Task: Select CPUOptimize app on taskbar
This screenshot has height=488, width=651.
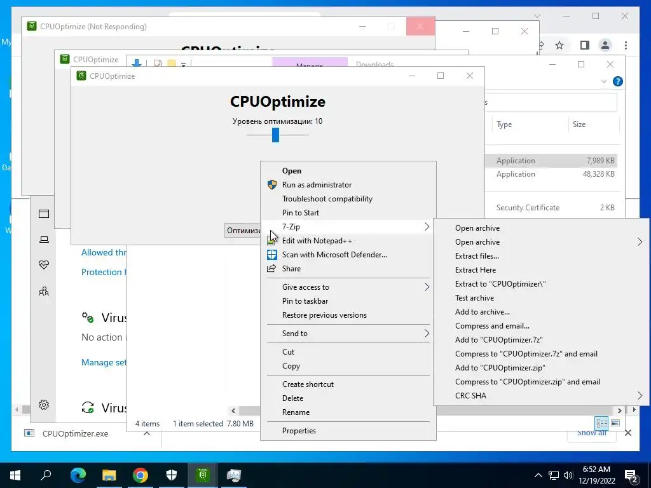Action: pos(203,475)
